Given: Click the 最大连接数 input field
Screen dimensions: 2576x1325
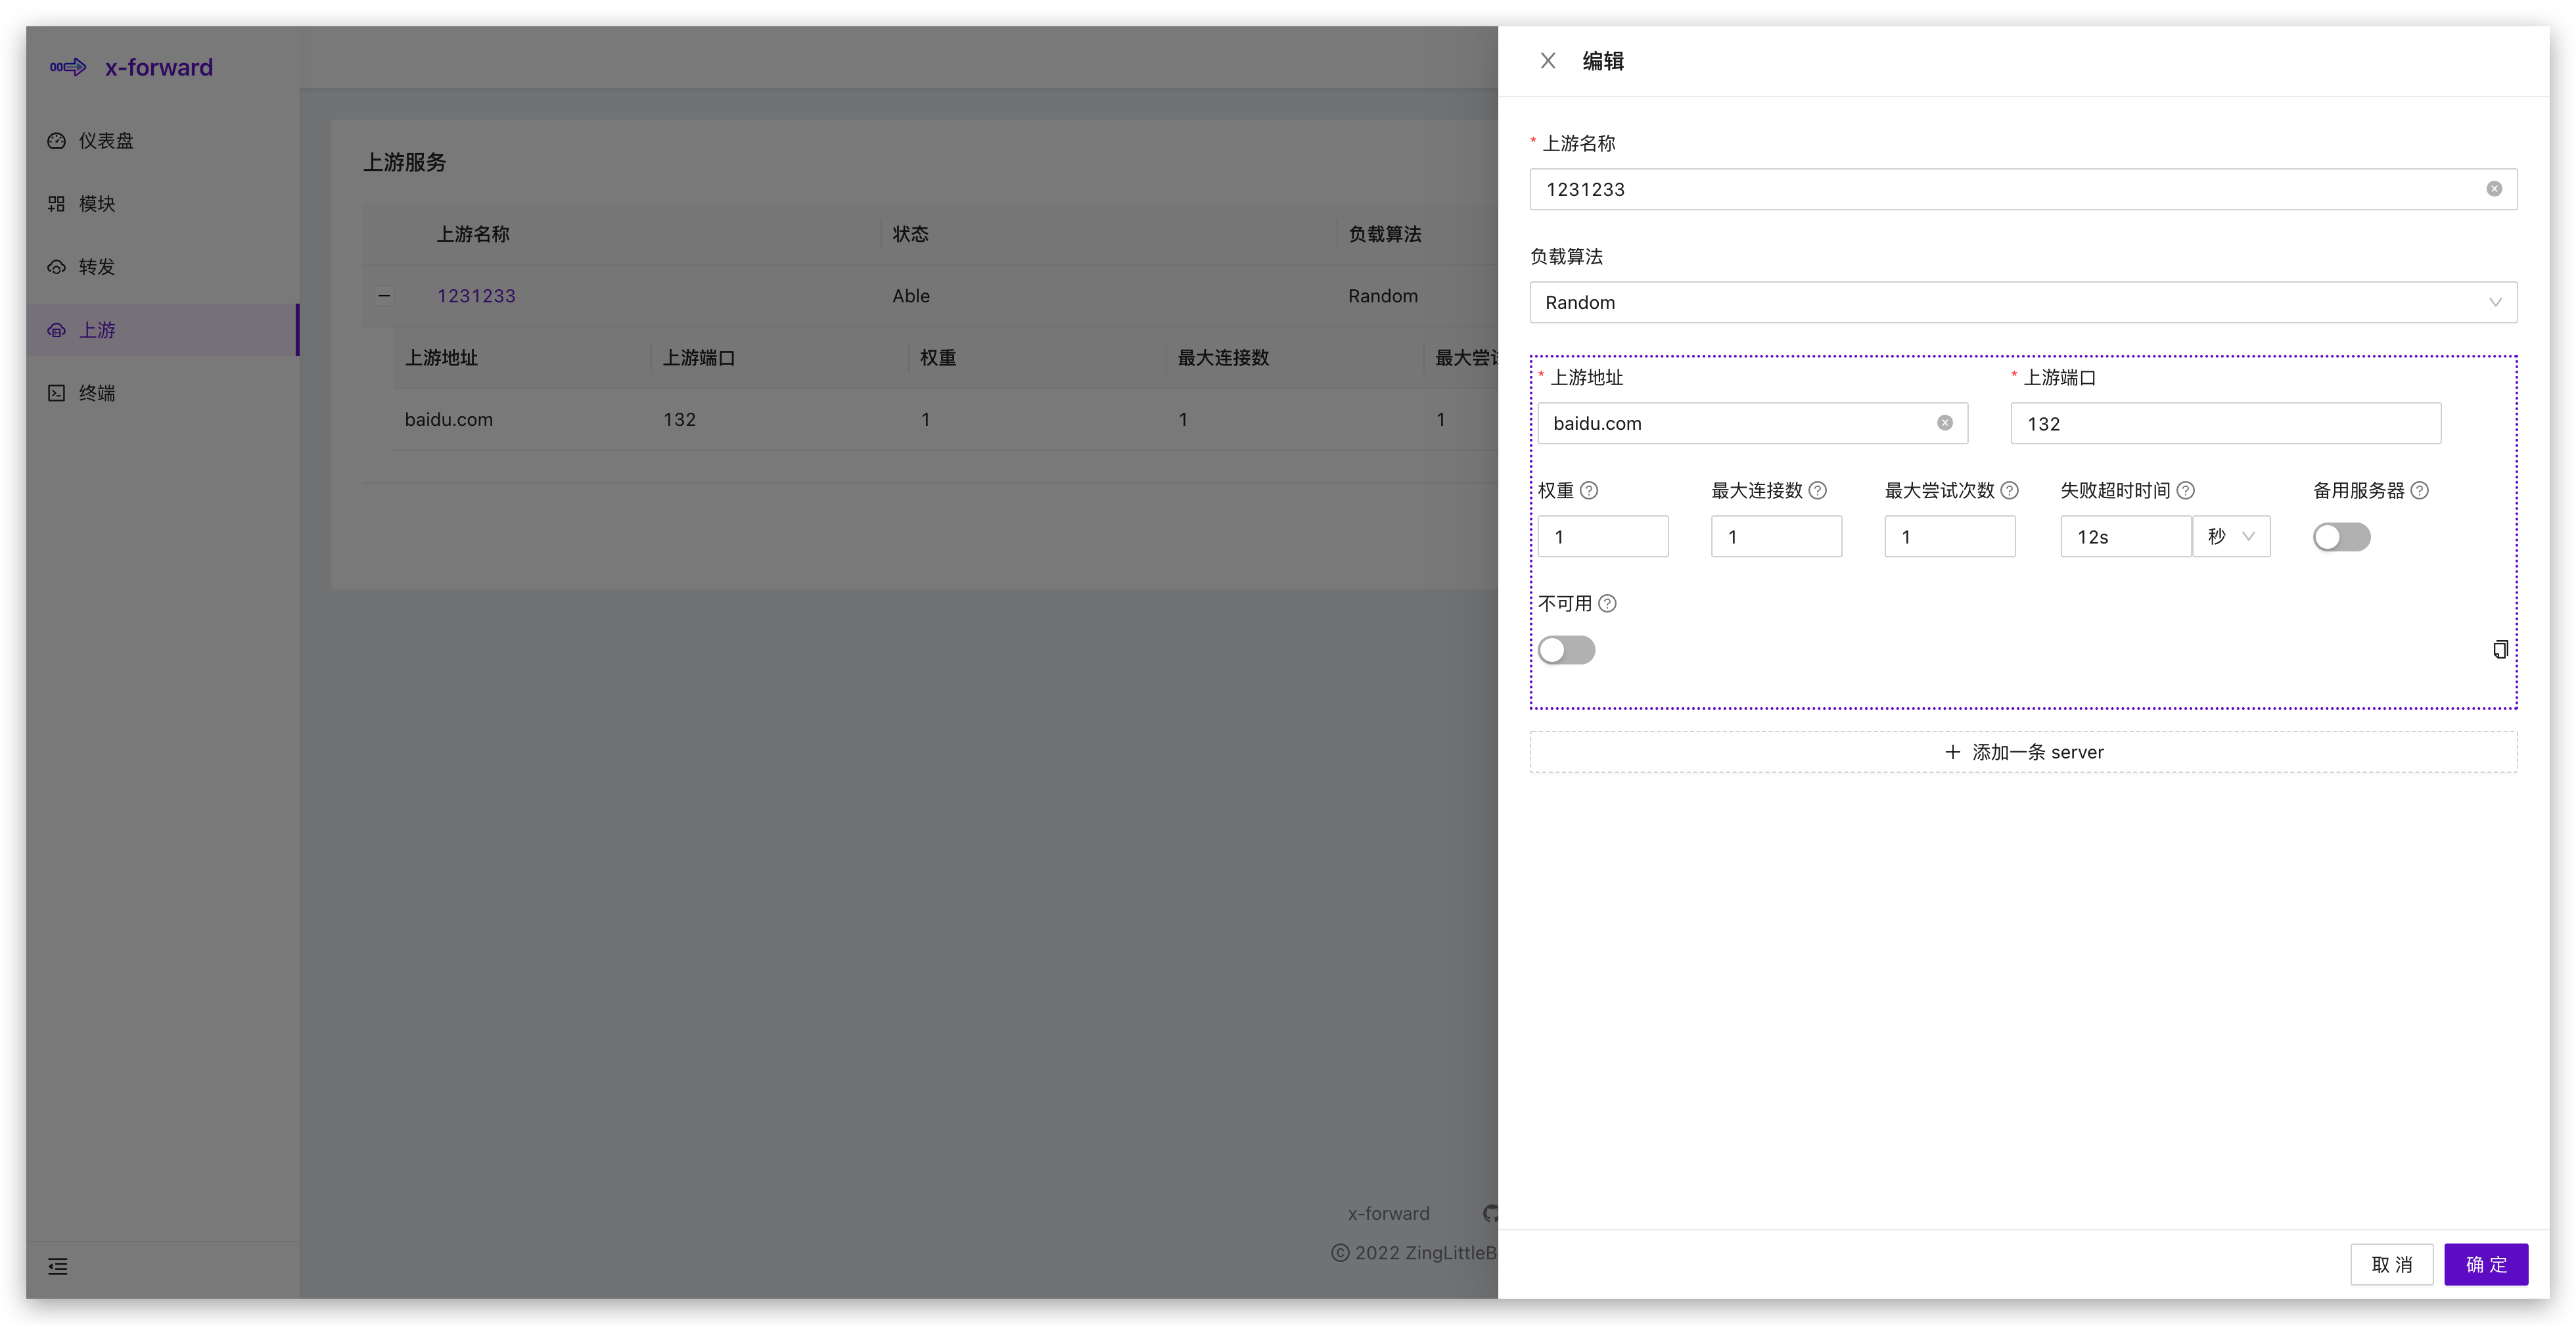Looking at the screenshot, I should click(1776, 537).
